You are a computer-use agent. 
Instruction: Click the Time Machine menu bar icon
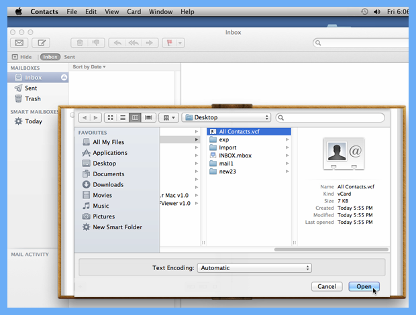tap(364, 11)
